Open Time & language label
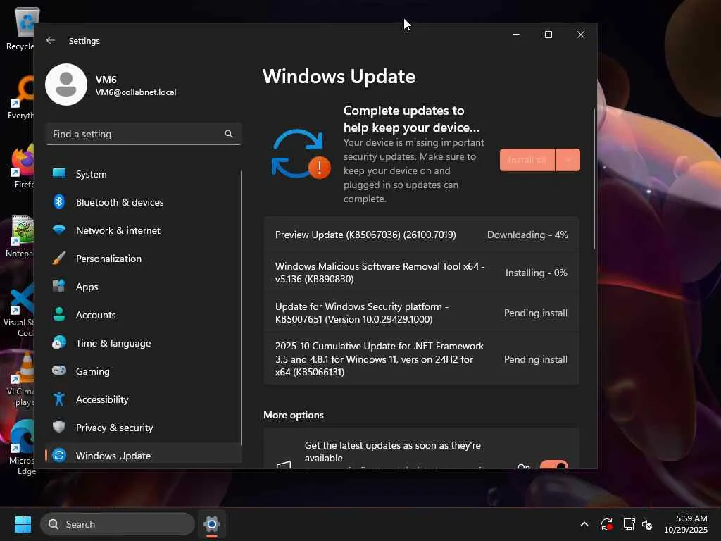This screenshot has height=541, width=721. coord(113,343)
